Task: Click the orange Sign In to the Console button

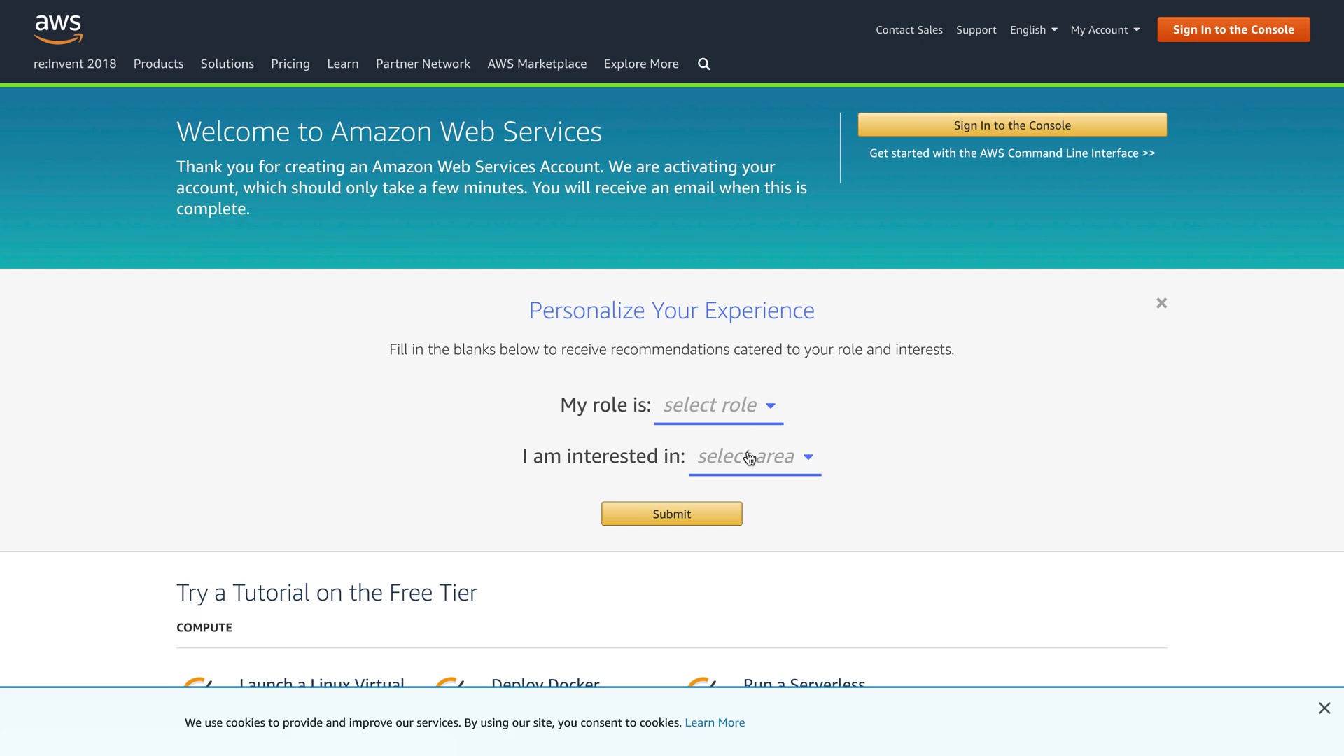Action: (1233, 29)
